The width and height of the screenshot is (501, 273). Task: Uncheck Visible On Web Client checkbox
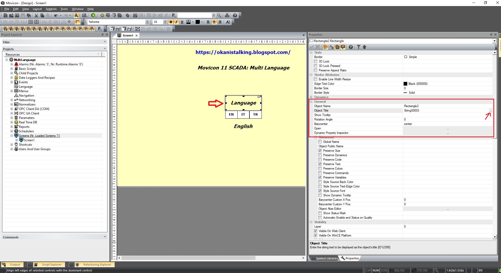click(x=316, y=231)
